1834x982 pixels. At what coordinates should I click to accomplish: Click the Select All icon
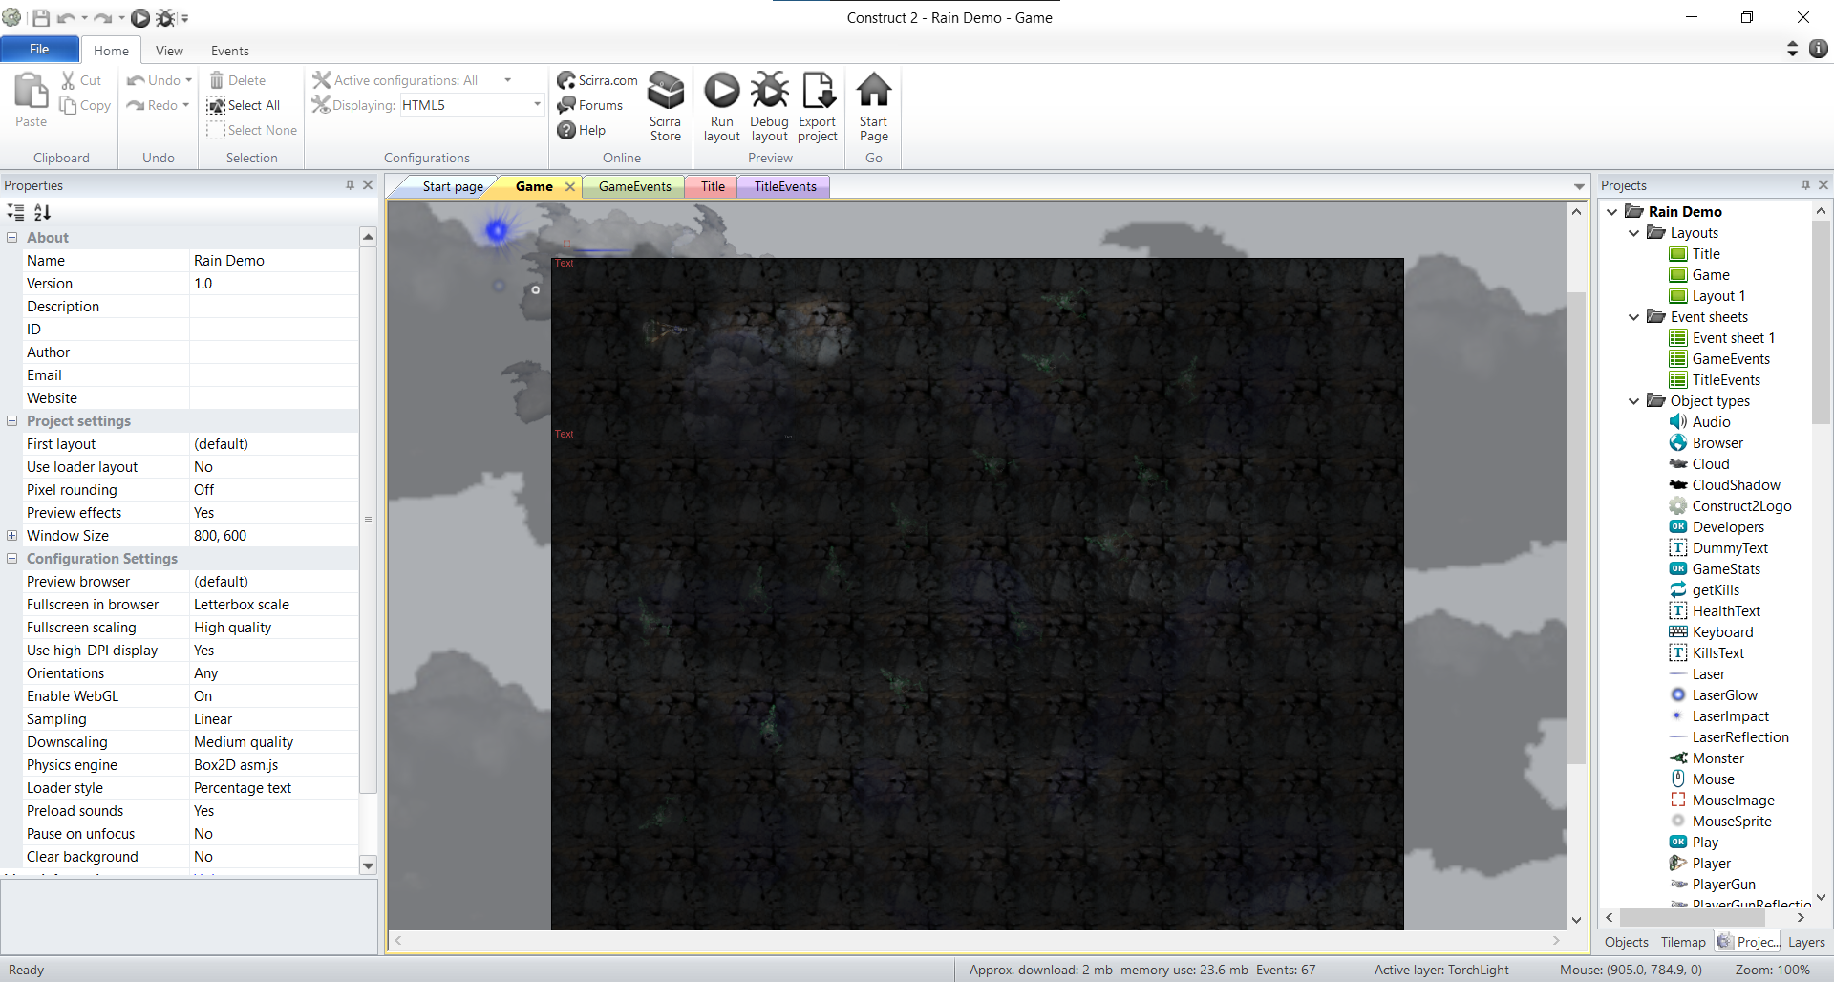point(217,105)
